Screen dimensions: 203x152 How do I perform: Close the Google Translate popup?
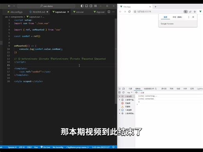point(193,17)
